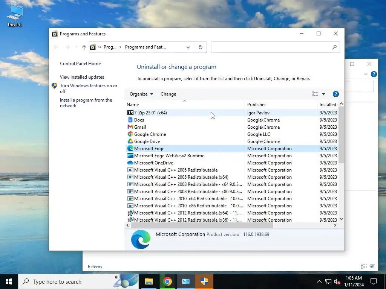Expand the address bar history dropdown
Screen dimensions: 386x289
pos(188,47)
